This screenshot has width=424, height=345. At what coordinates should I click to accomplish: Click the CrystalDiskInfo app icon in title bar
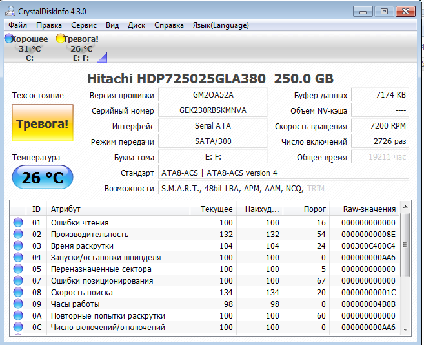tap(10, 11)
